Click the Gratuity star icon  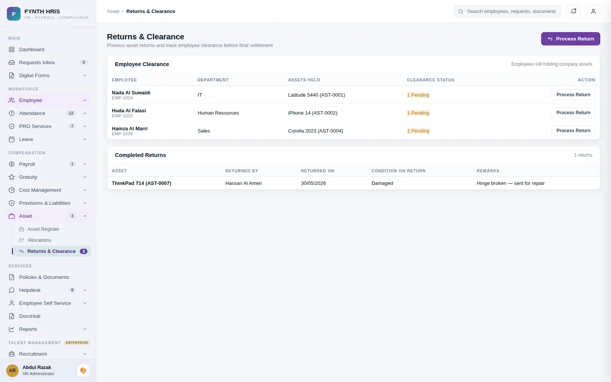tap(12, 177)
